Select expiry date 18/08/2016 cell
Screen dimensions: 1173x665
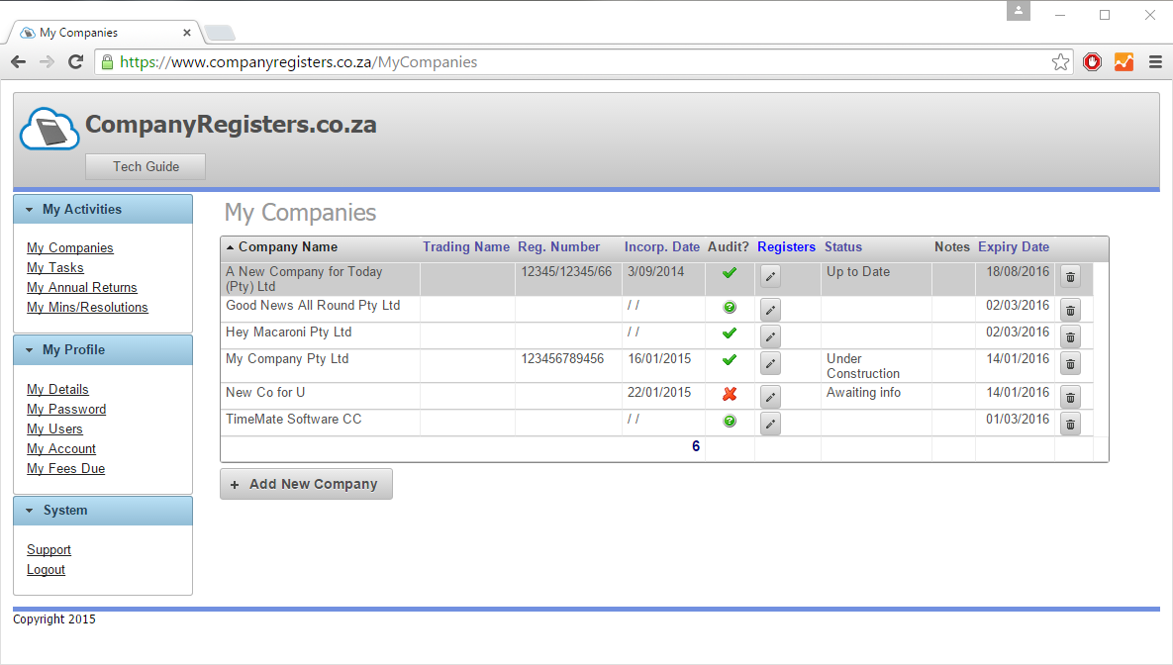pos(1018,271)
